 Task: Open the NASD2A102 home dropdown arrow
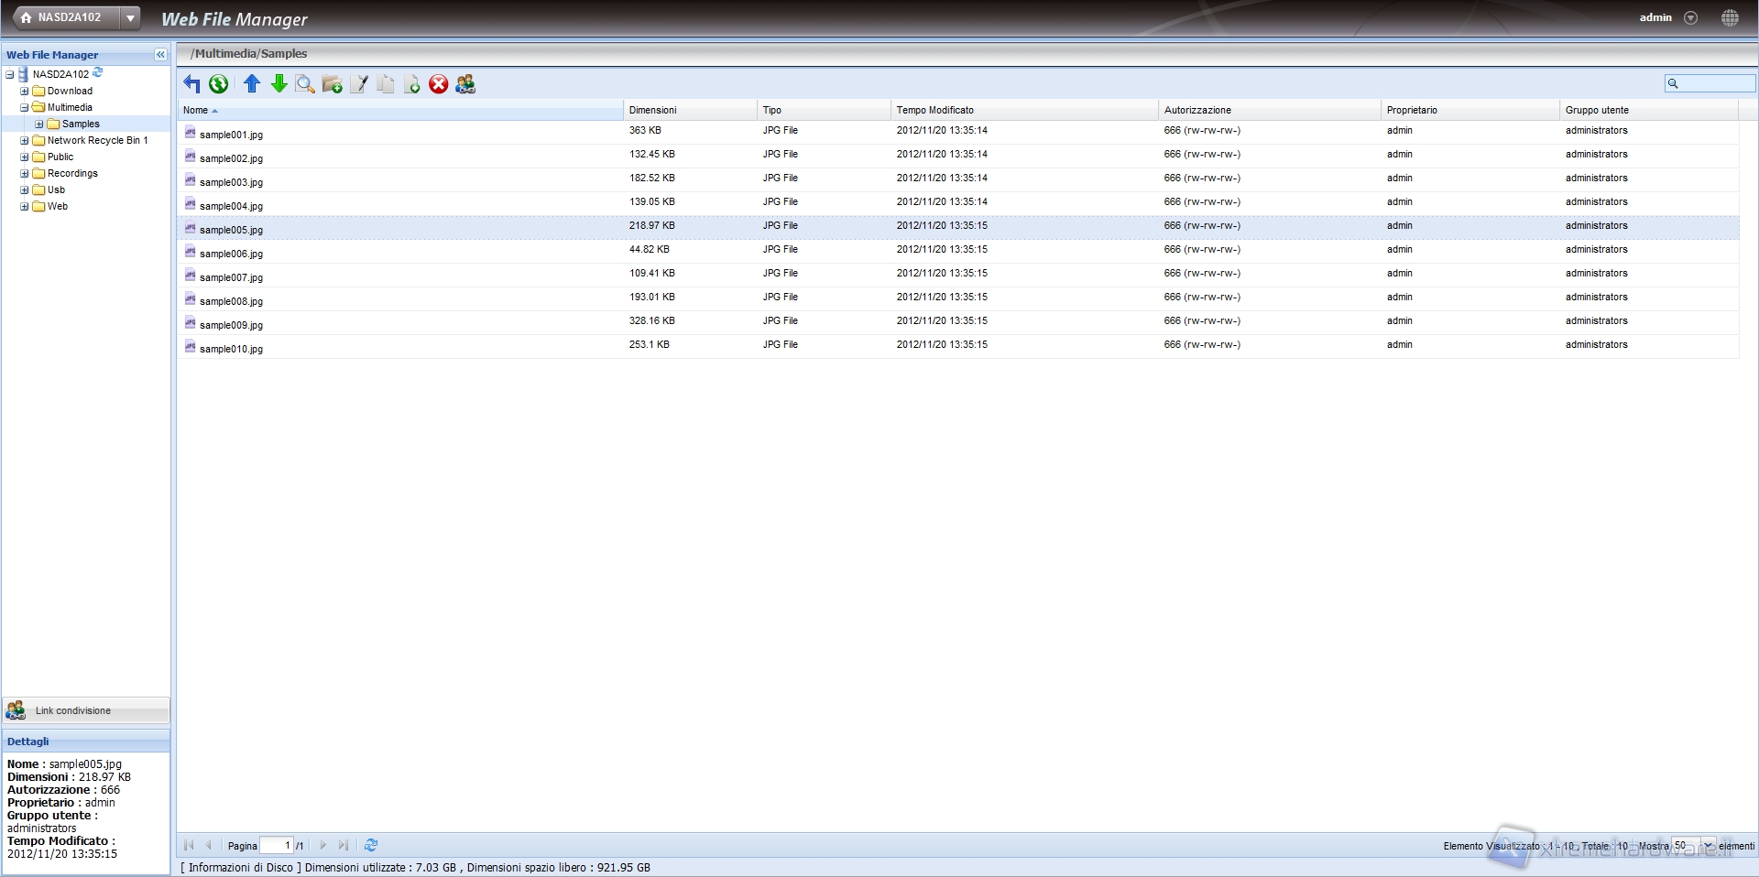[x=131, y=17]
